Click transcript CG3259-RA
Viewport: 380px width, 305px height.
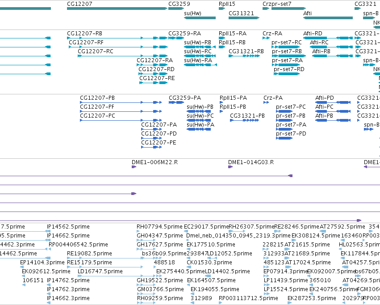(x=176, y=38)
